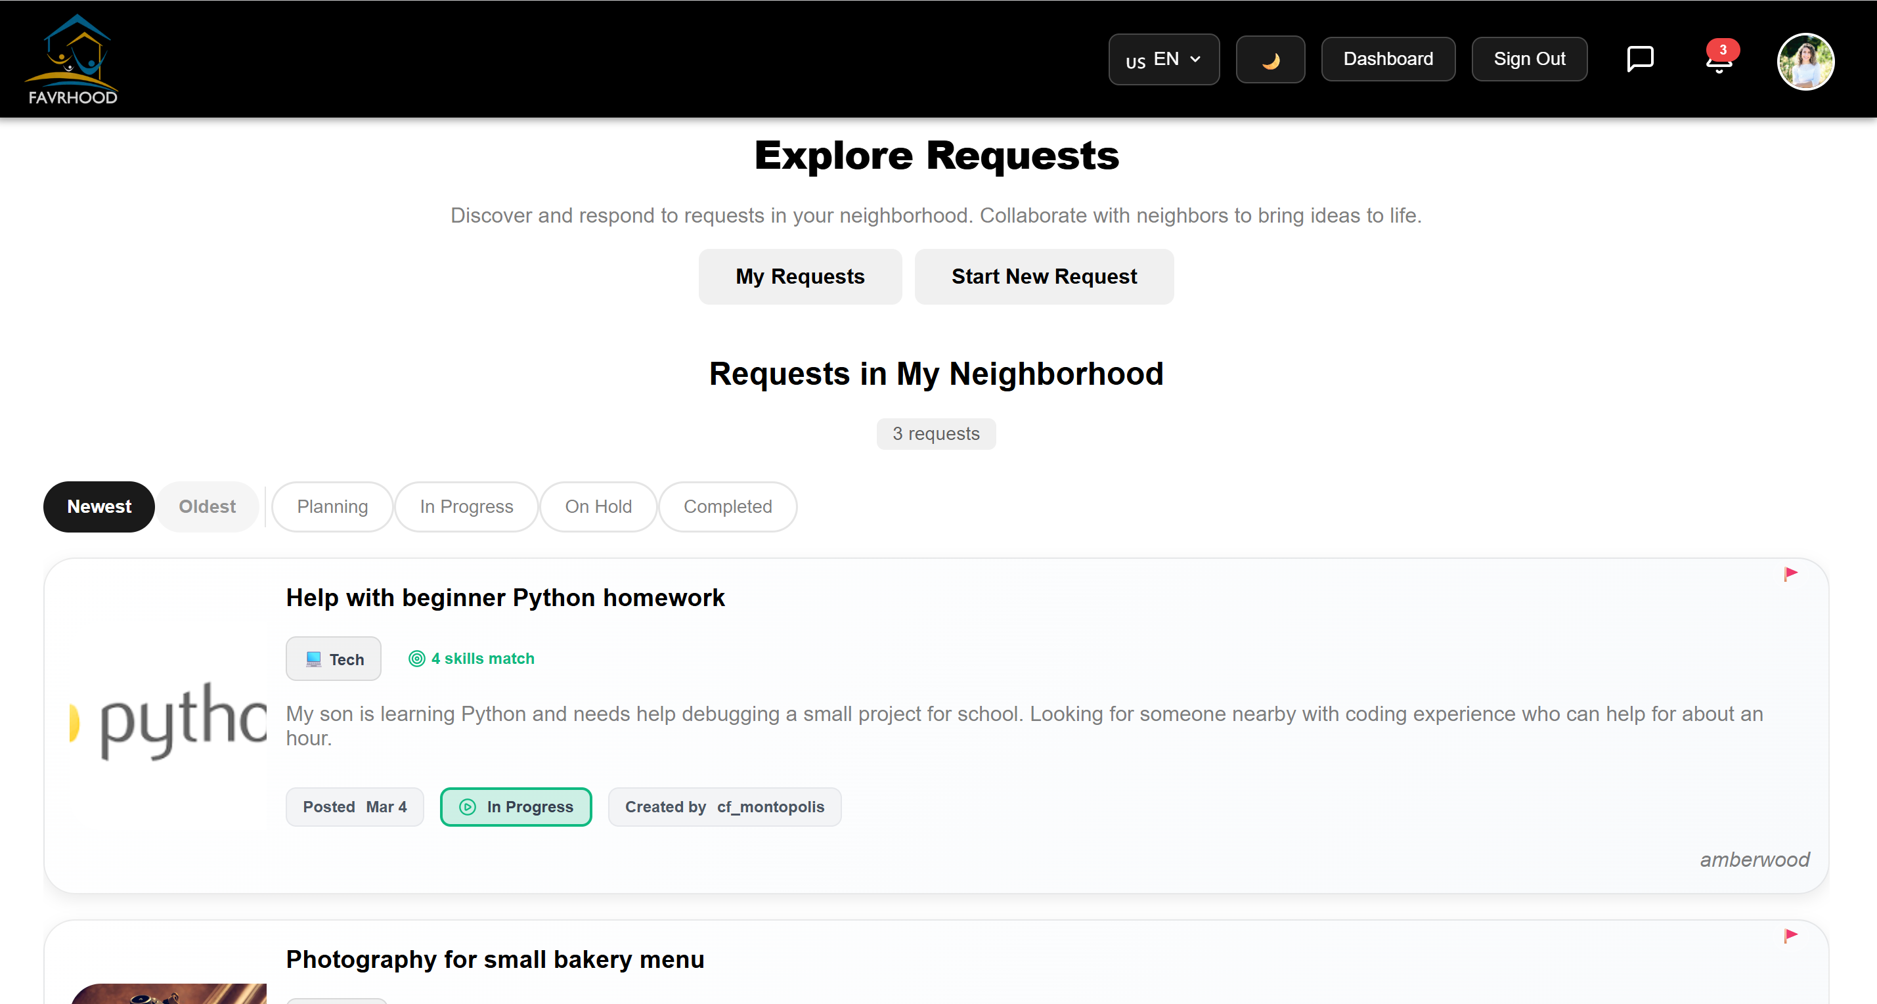The image size is (1877, 1004).
Task: Flag the Python homework request
Action: tap(1790, 574)
